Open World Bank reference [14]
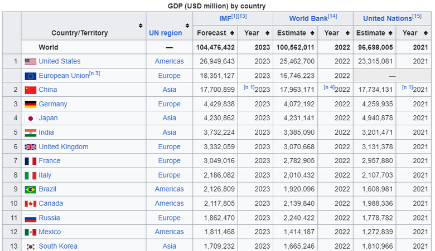This screenshot has width=435, height=251. click(332, 16)
